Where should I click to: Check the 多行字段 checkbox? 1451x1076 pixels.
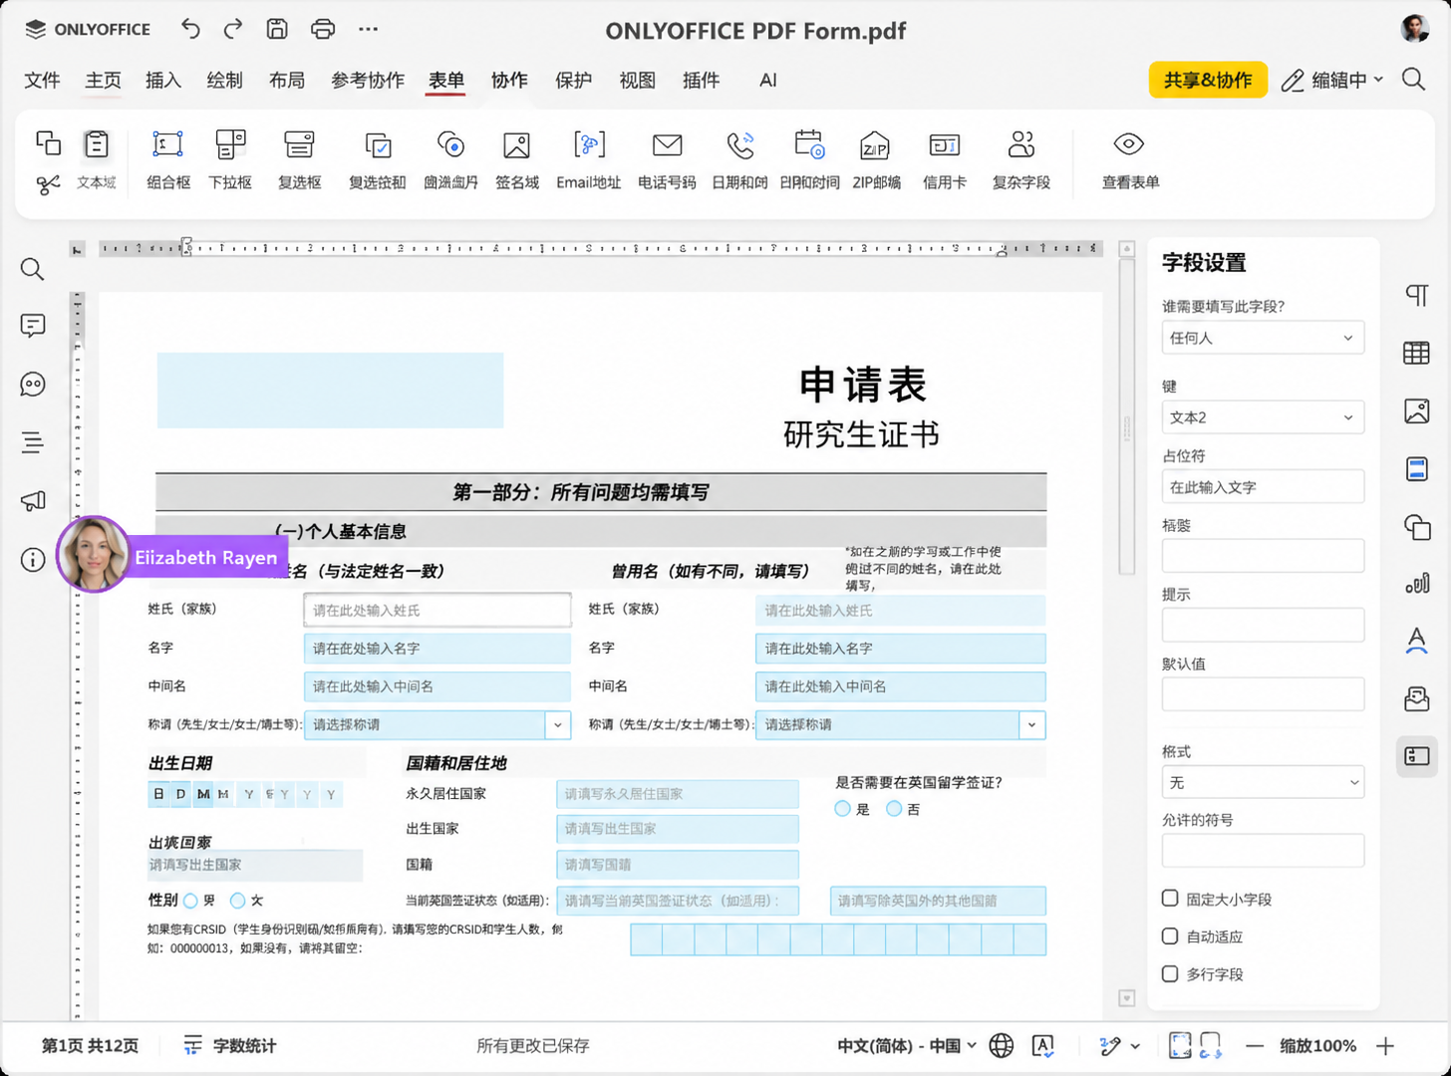pyautogui.click(x=1170, y=973)
